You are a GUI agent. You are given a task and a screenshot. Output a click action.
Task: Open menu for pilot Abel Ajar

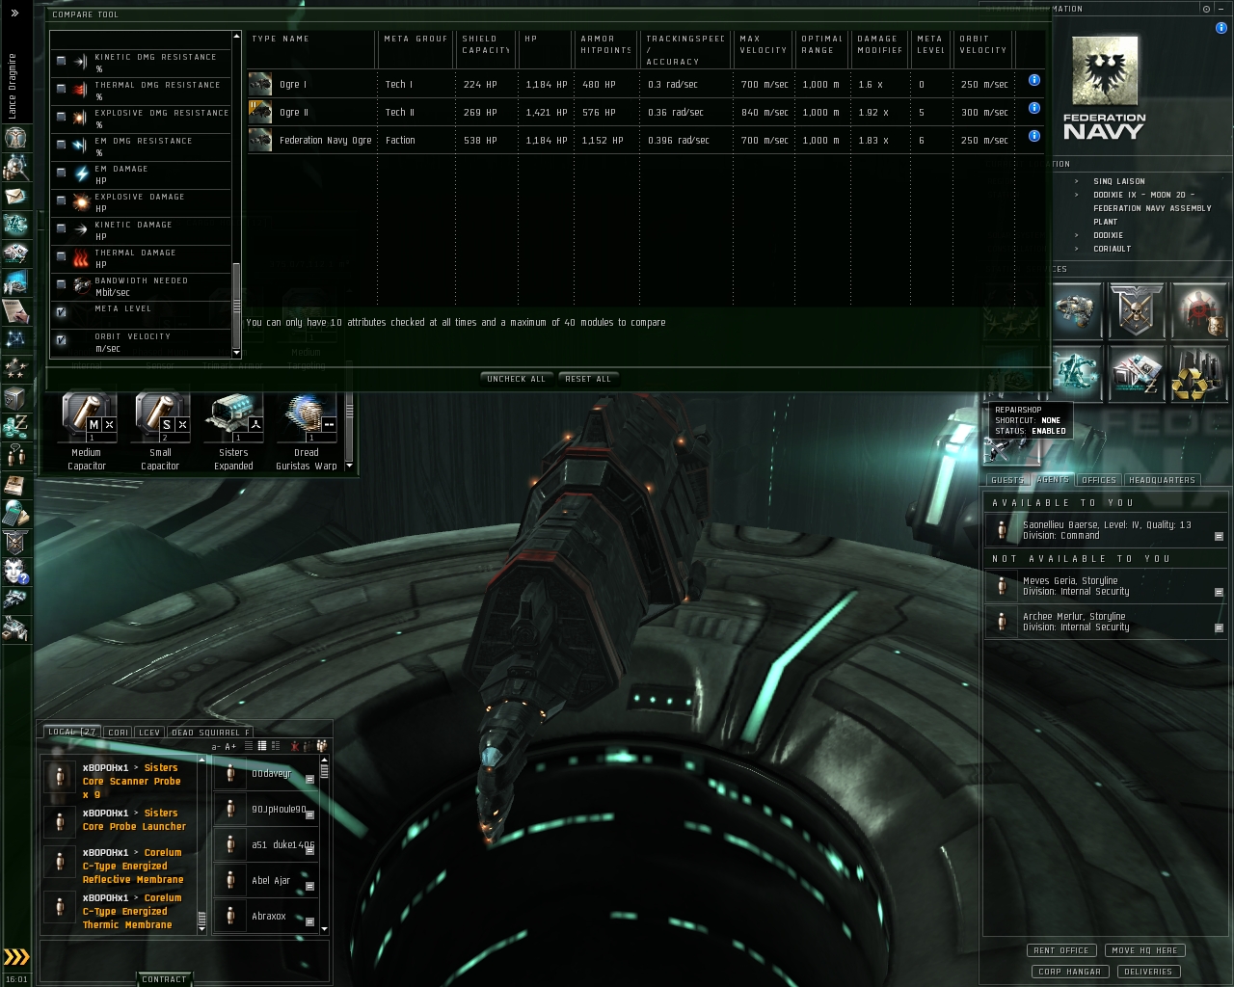pos(309,887)
